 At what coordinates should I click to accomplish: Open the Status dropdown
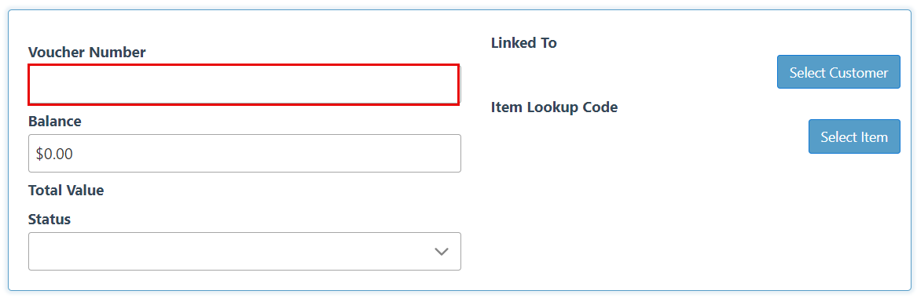click(x=244, y=252)
